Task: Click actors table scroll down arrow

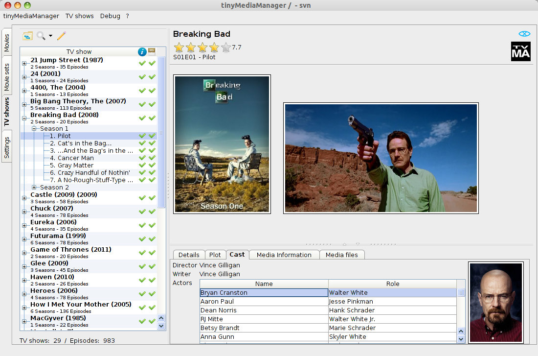Action: click(x=461, y=339)
